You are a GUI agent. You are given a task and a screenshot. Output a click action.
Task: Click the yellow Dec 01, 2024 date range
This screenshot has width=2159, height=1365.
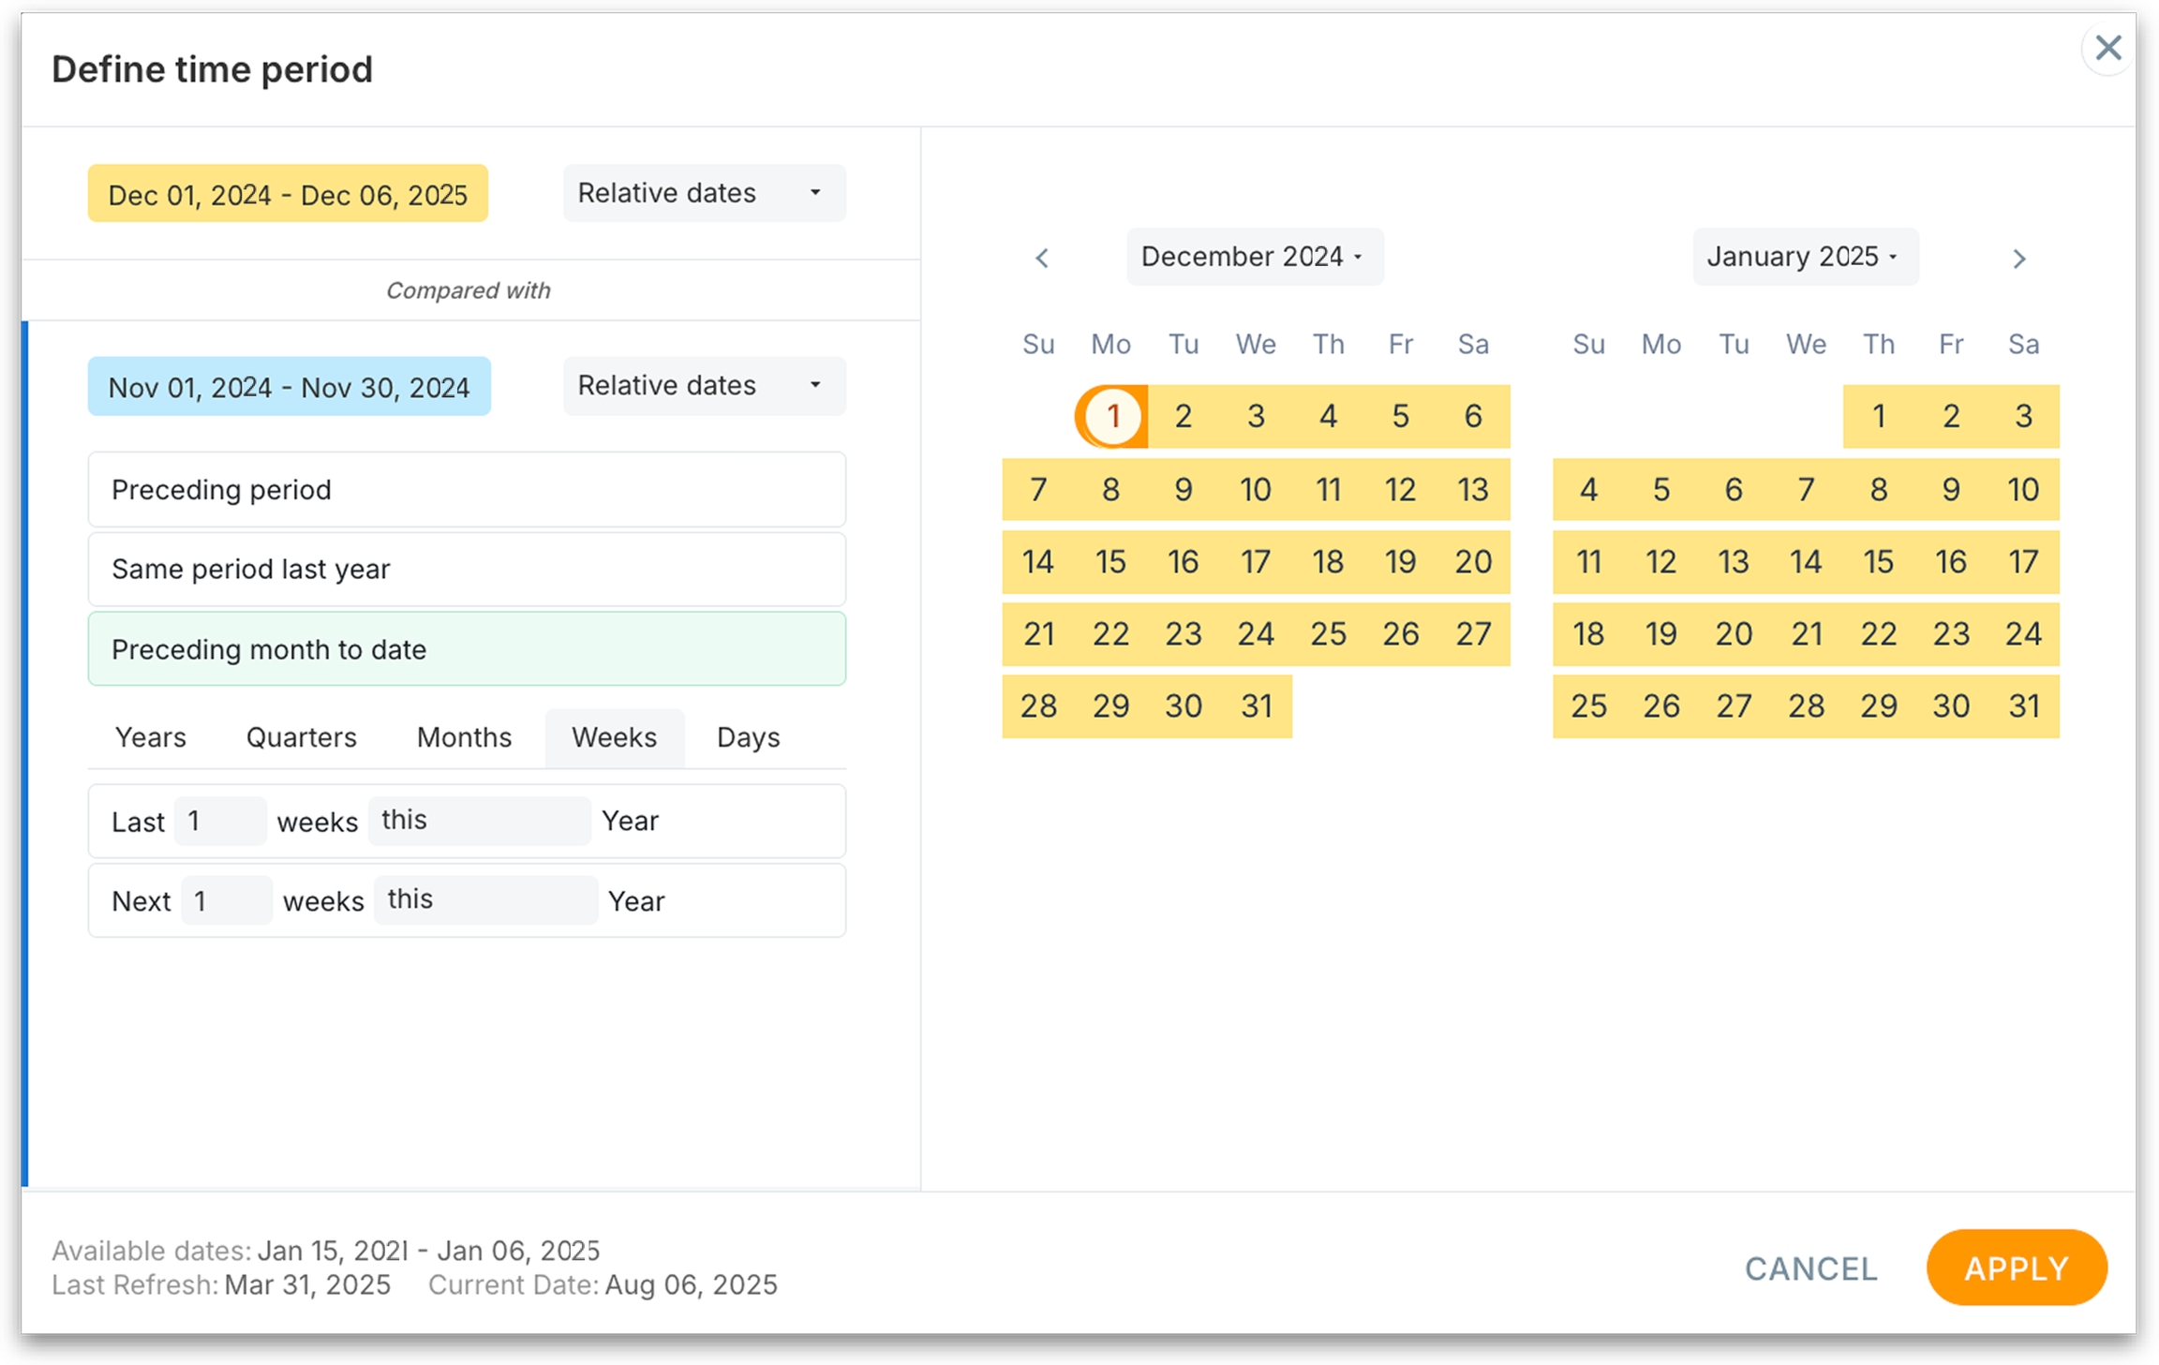(x=288, y=194)
